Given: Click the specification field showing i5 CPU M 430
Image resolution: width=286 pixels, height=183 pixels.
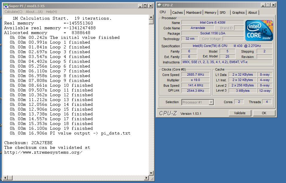Looking at the screenshot, I should [227, 46].
